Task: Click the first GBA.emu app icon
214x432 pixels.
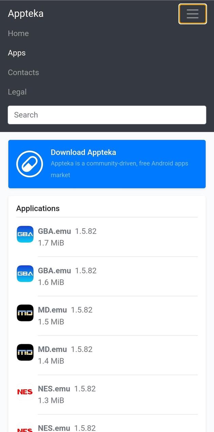Action: tap(24, 234)
